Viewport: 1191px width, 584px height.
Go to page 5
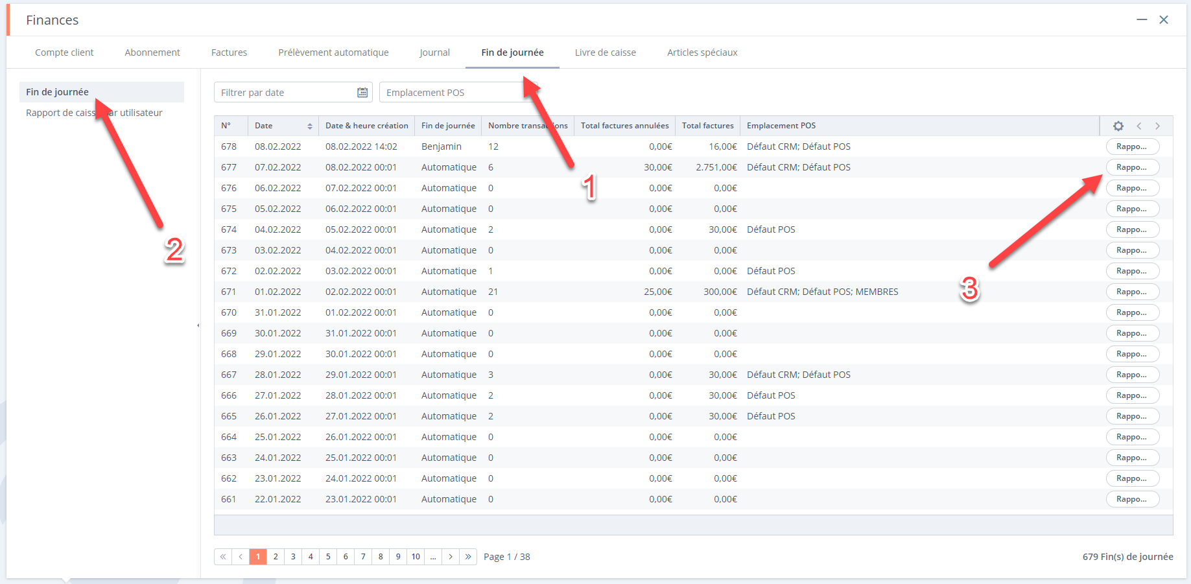[x=328, y=557]
